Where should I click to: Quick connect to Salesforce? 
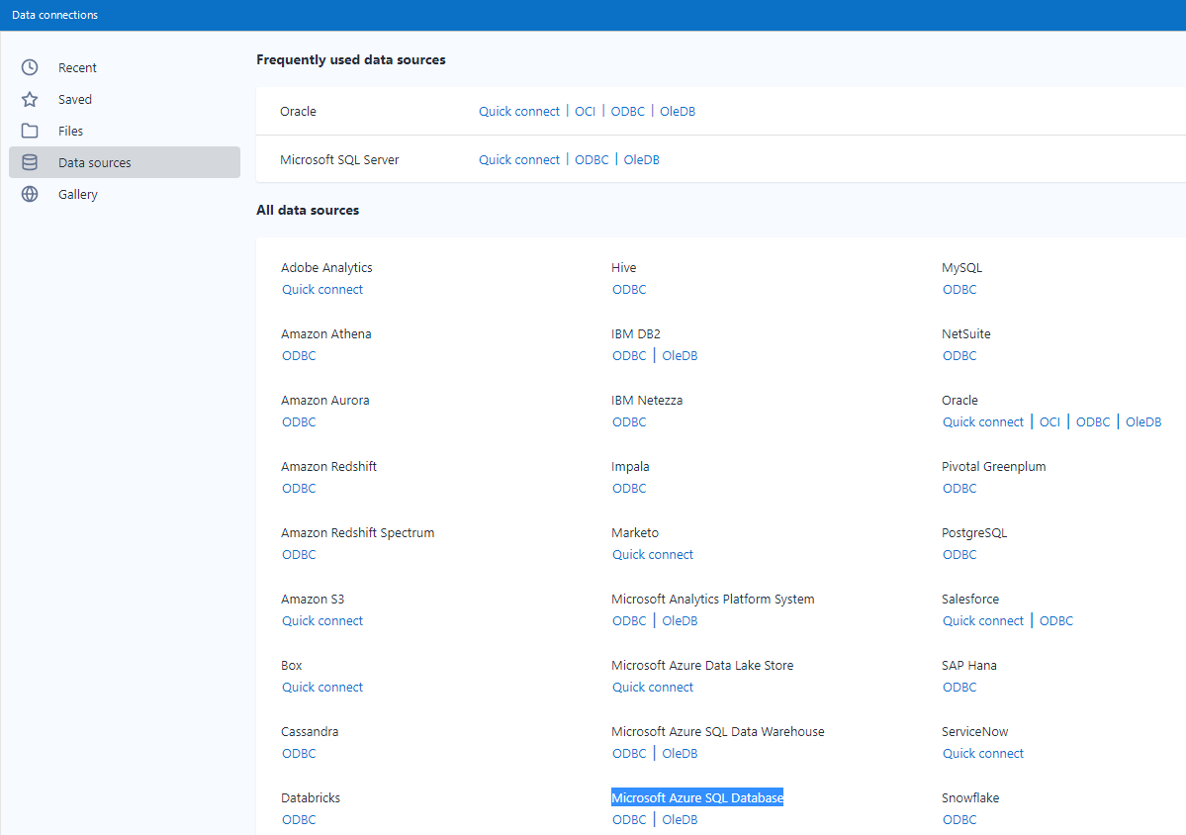982,620
